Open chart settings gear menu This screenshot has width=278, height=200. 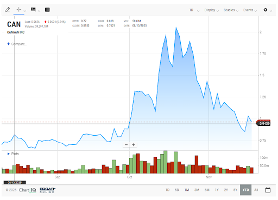(266, 10)
